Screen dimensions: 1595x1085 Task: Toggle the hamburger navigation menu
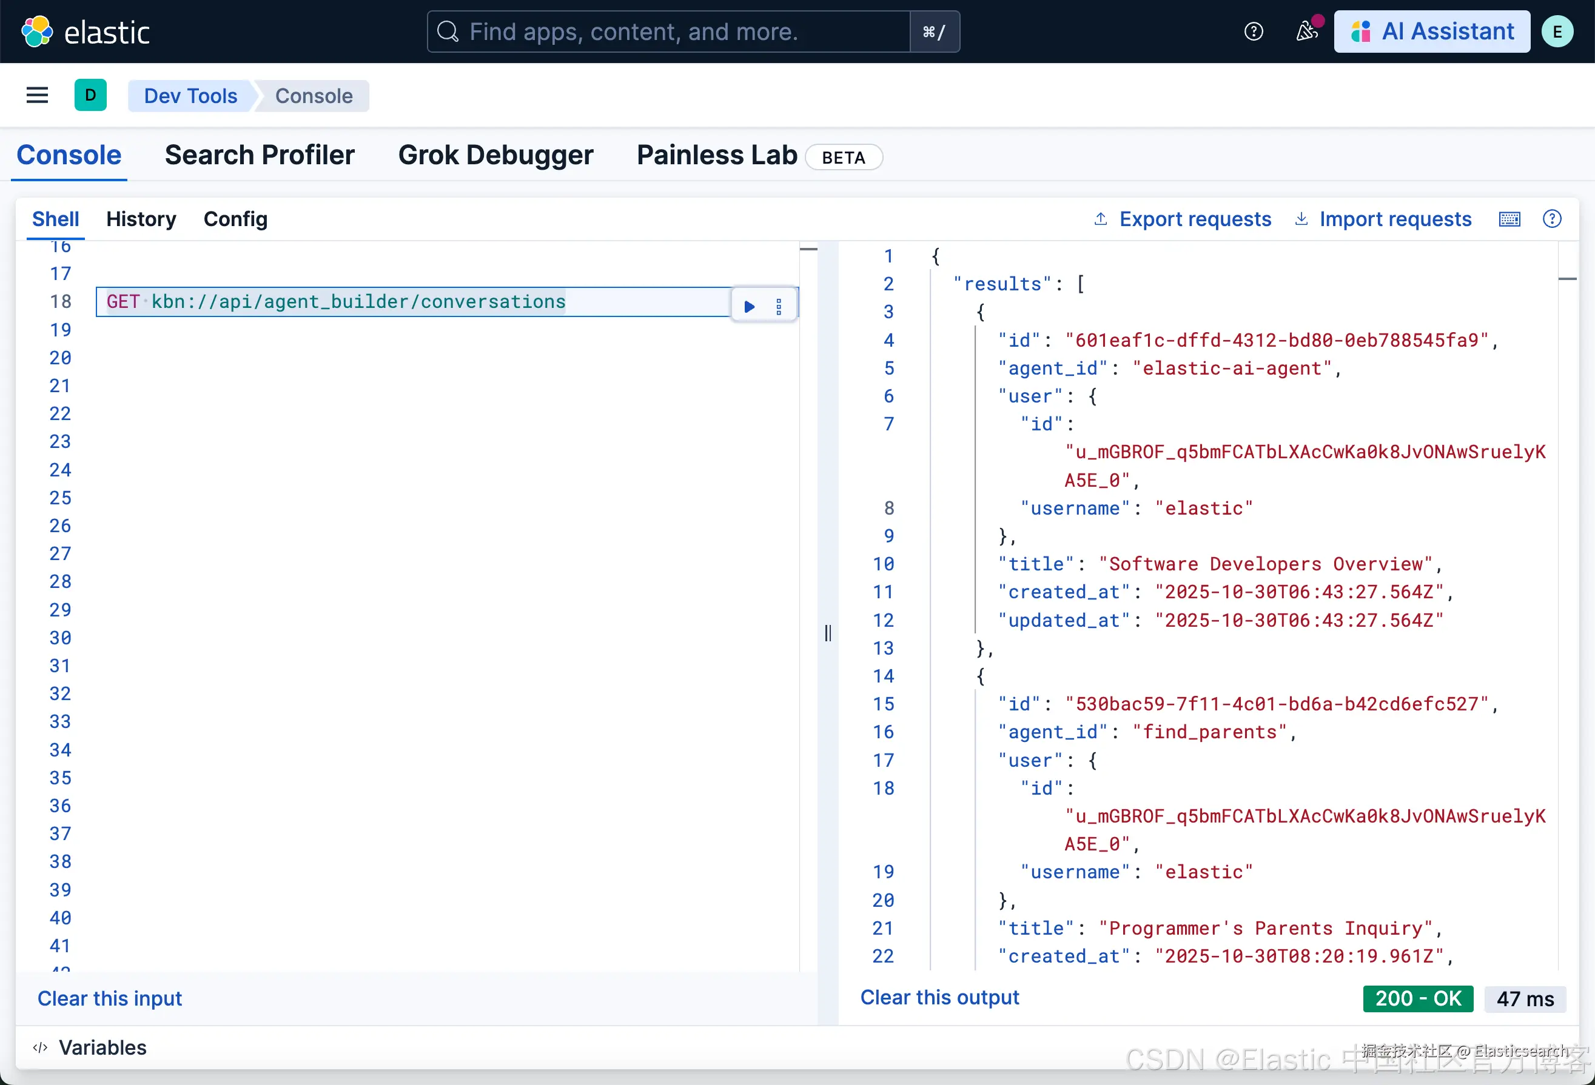click(x=37, y=95)
